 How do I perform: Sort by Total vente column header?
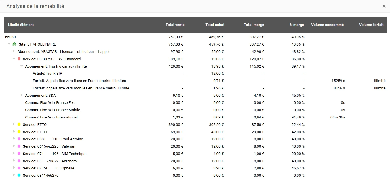coord(175,25)
